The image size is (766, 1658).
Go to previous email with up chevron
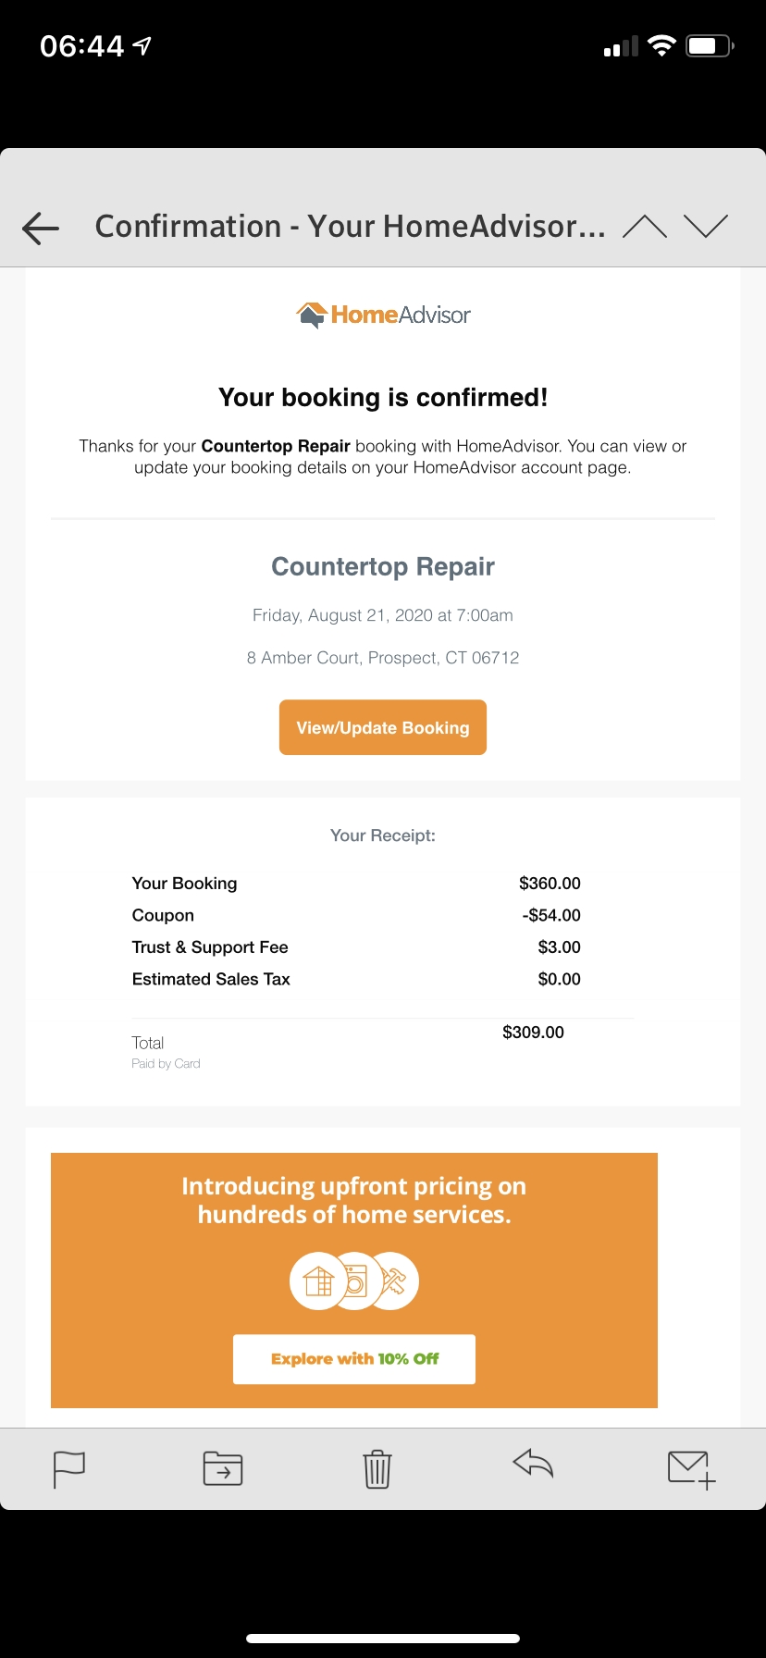coord(645,227)
